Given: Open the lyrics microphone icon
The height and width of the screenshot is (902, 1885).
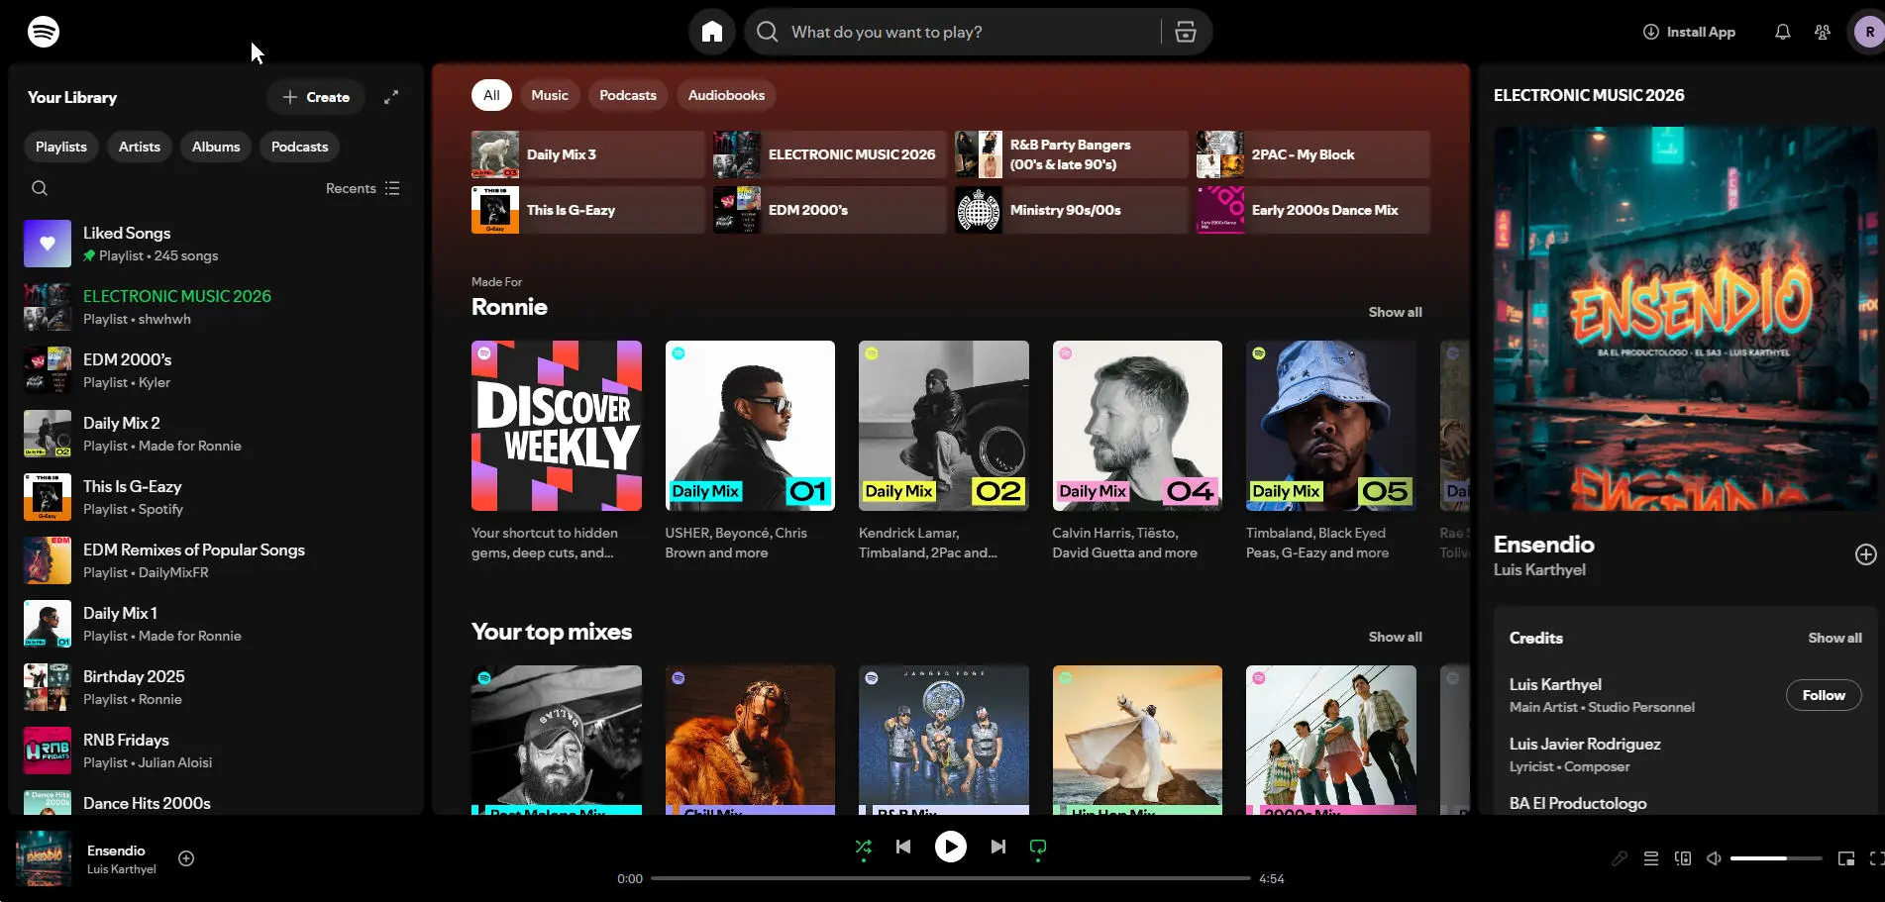Looking at the screenshot, I should tap(1620, 858).
